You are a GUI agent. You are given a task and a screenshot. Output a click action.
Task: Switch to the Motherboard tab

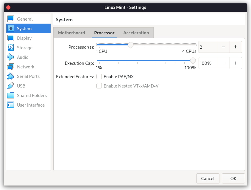71,33
